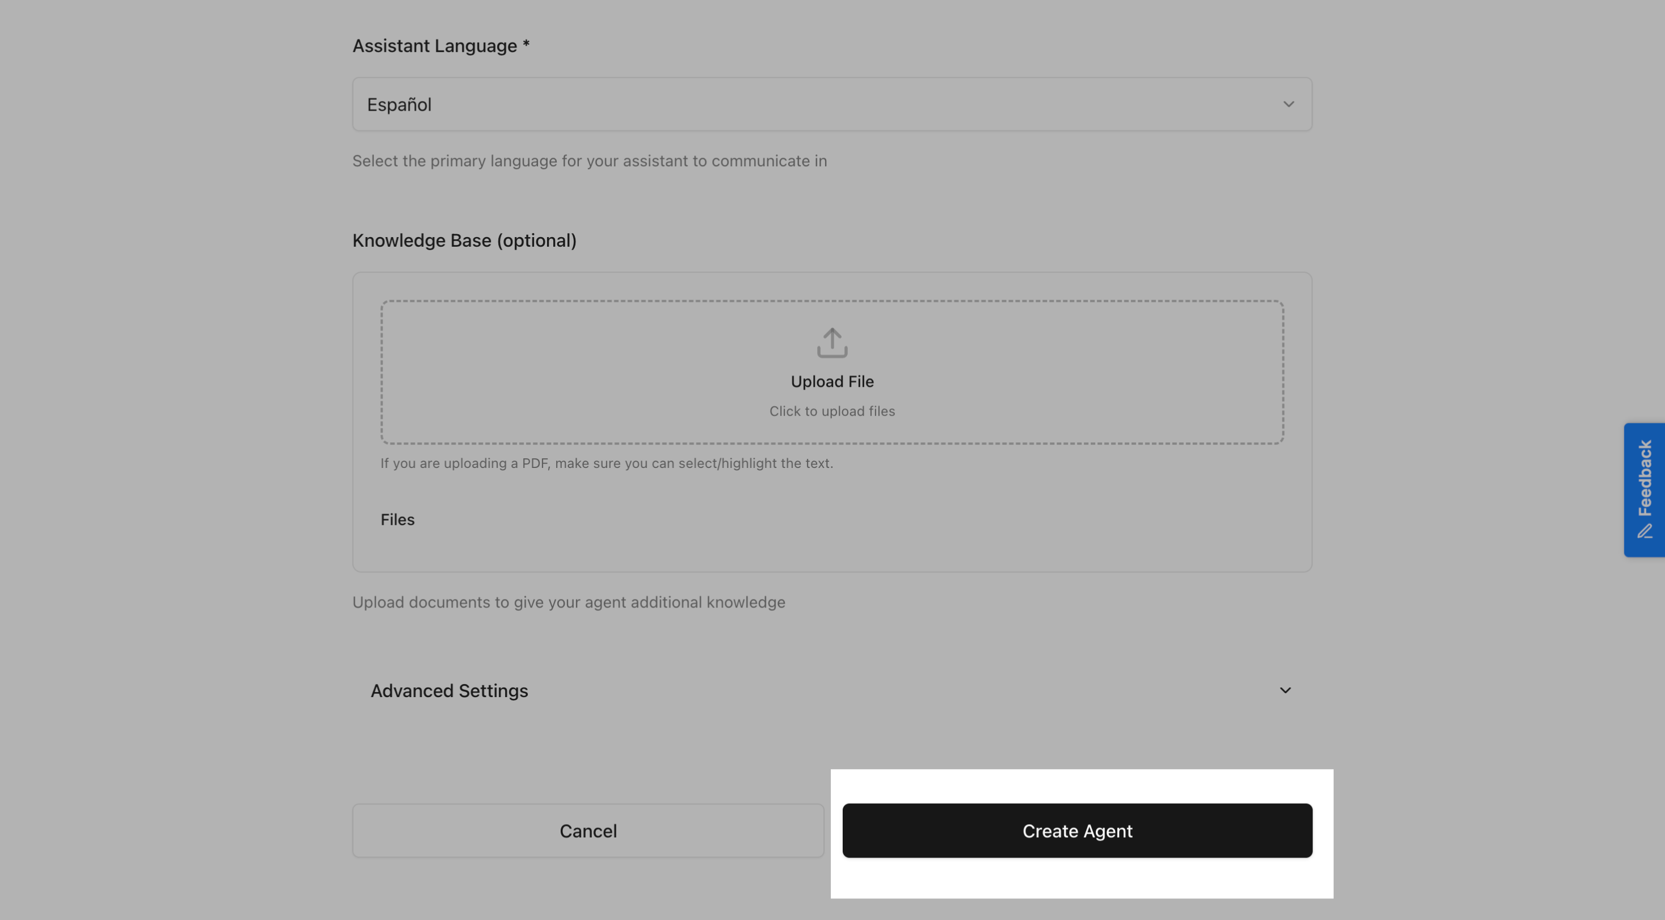Click the Knowledge Base (optional) heading
Viewport: 1665px width, 920px height.
pyautogui.click(x=464, y=240)
